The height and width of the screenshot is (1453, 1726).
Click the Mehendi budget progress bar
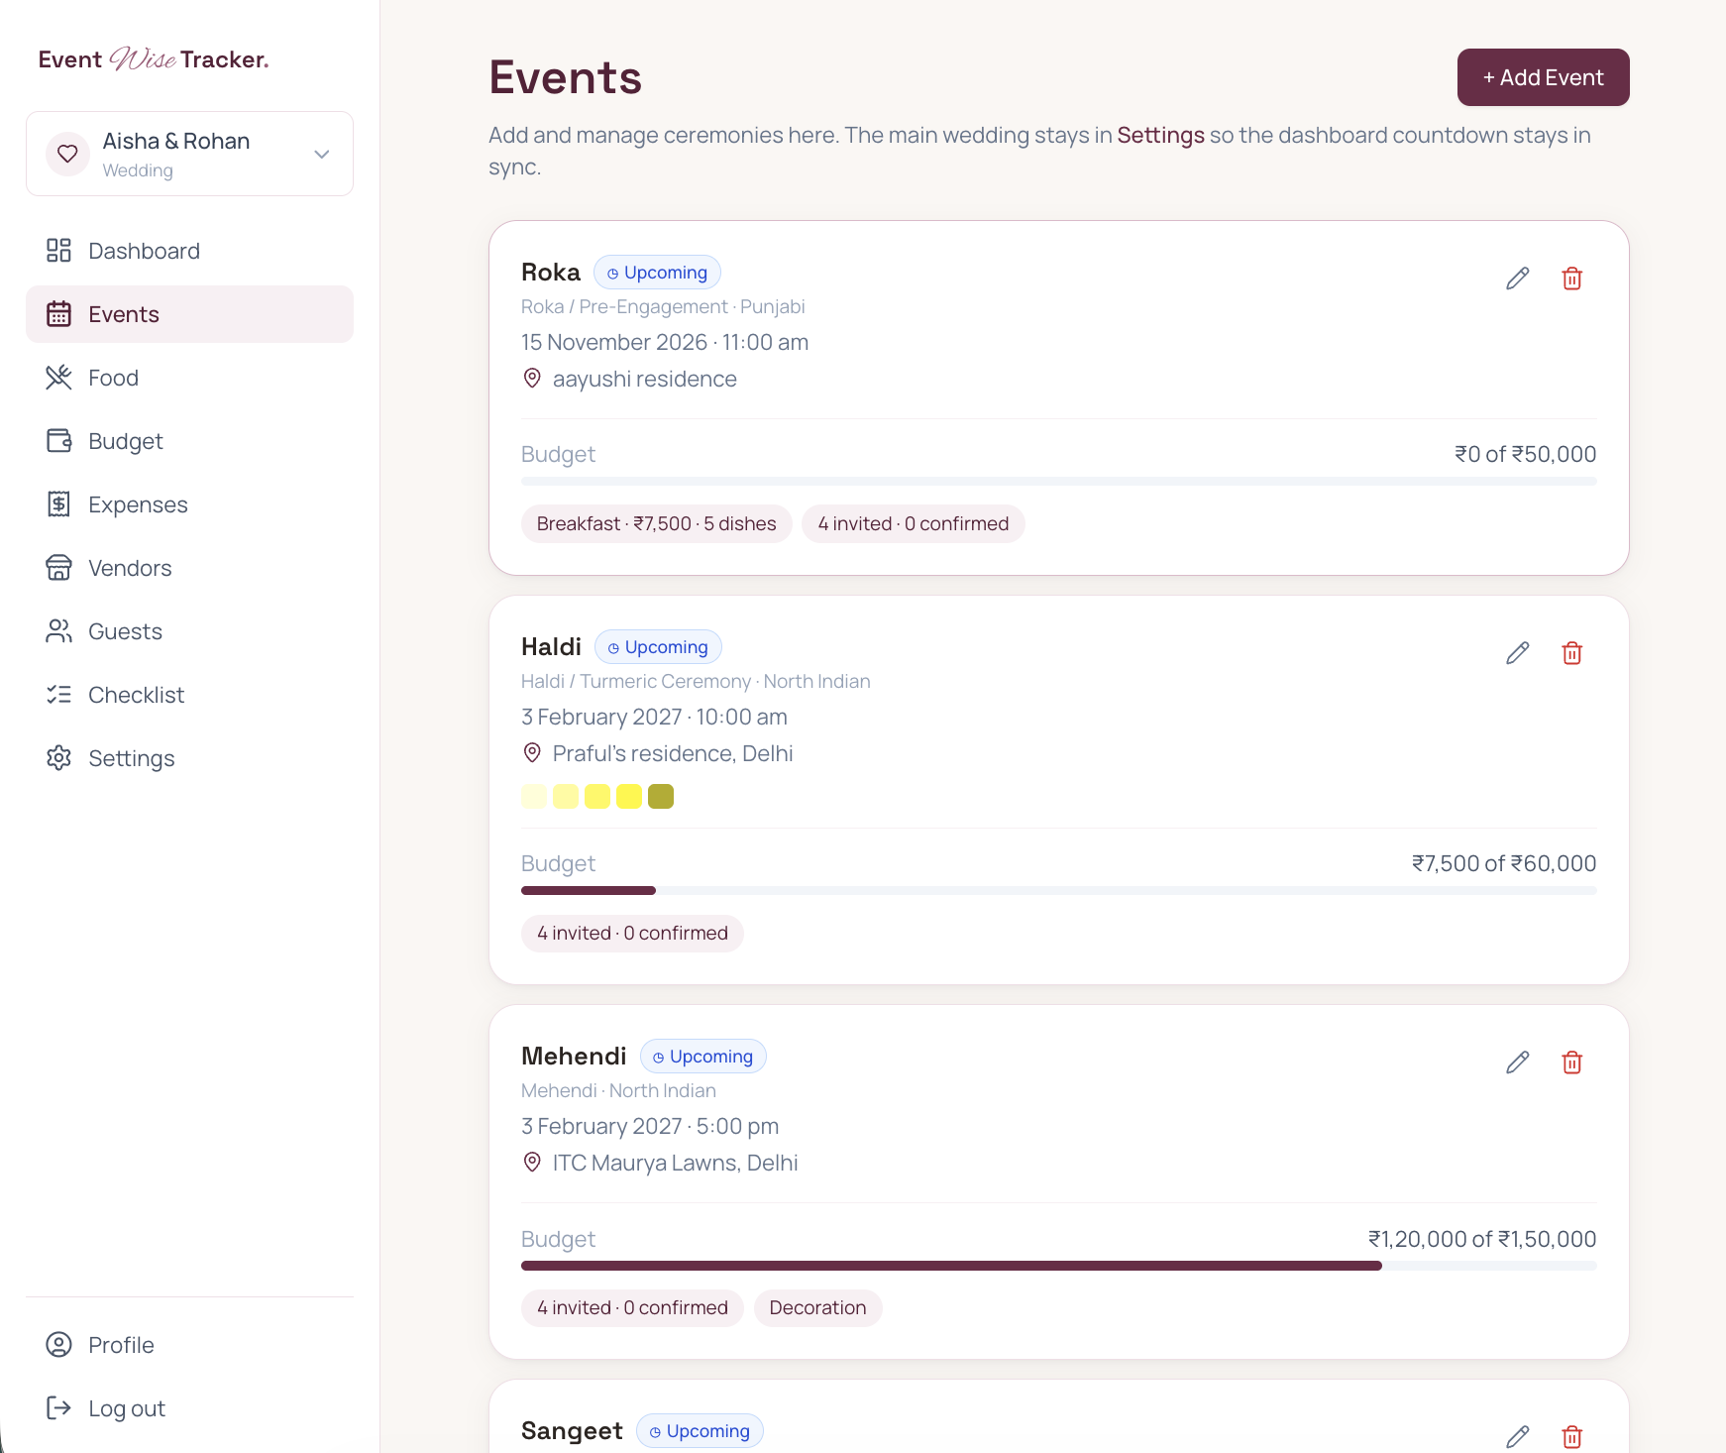pyautogui.click(x=1058, y=1266)
